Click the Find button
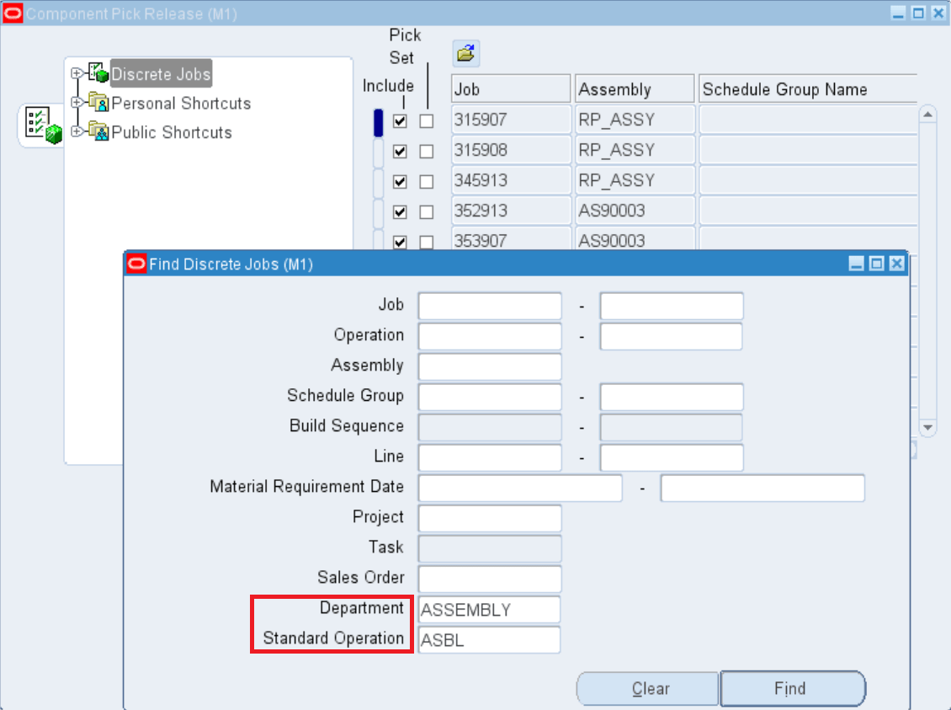 pos(793,689)
